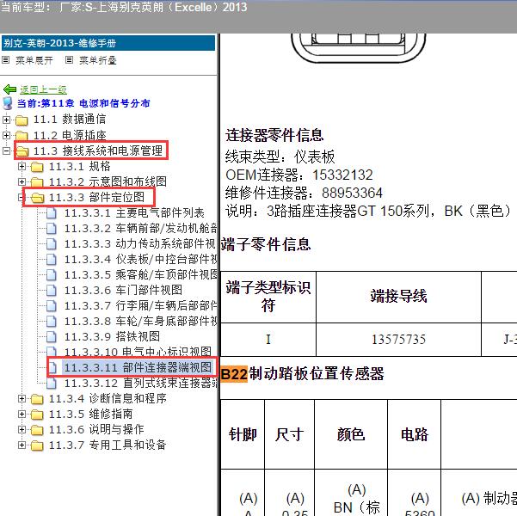This screenshot has height=516, width=517.
Task: Click the B22 制动踏板位置传感器 heading
Action: 302,374
